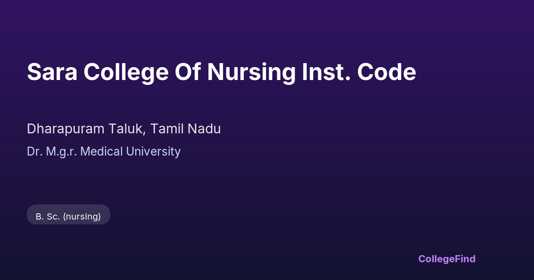Click "Find" in the CollegeFind logo
The width and height of the screenshot is (534, 280).
pos(465,259)
